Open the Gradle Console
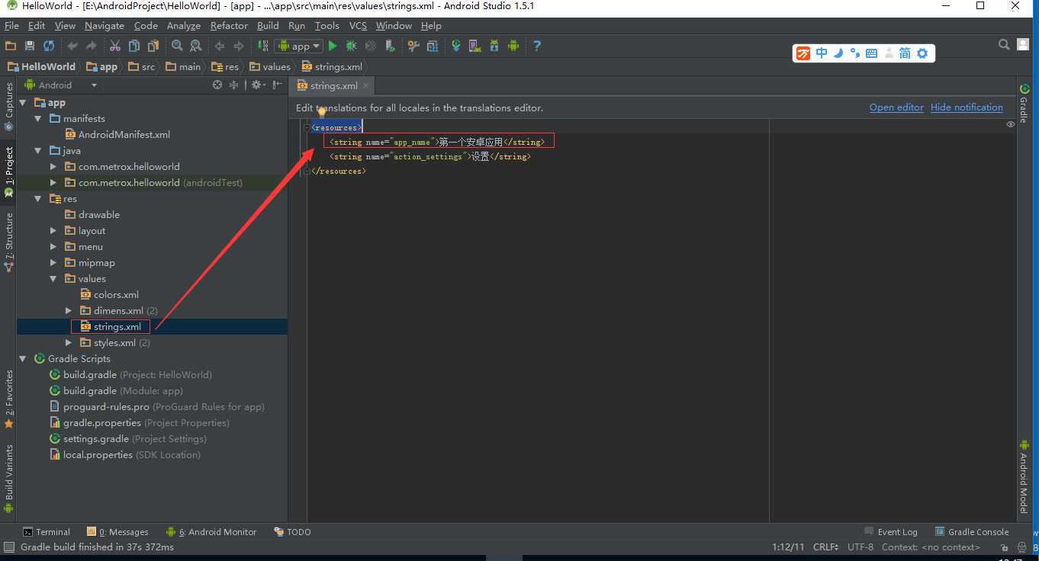Screen dimensions: 1039x561 pos(971,532)
